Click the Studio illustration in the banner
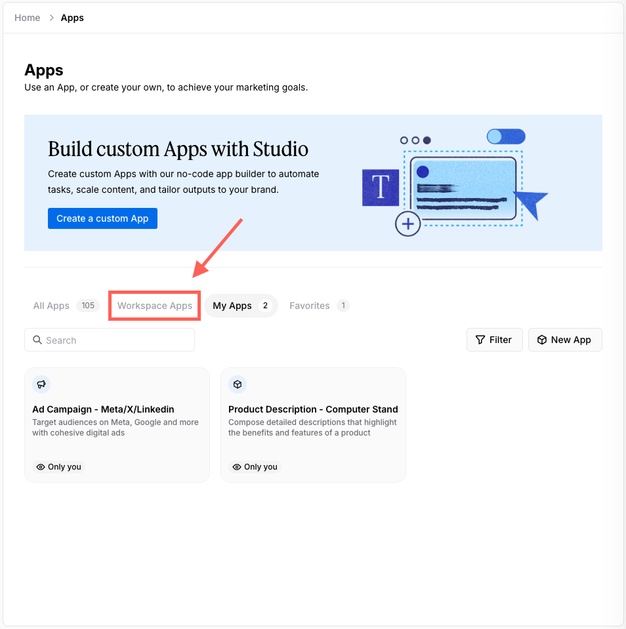The height and width of the screenshot is (629, 626). [x=455, y=182]
